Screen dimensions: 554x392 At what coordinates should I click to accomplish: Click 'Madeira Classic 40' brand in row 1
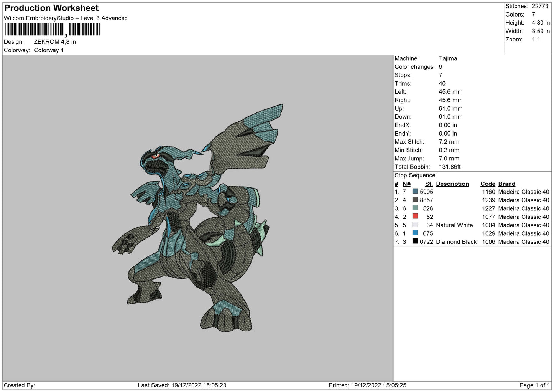pyautogui.click(x=524, y=192)
